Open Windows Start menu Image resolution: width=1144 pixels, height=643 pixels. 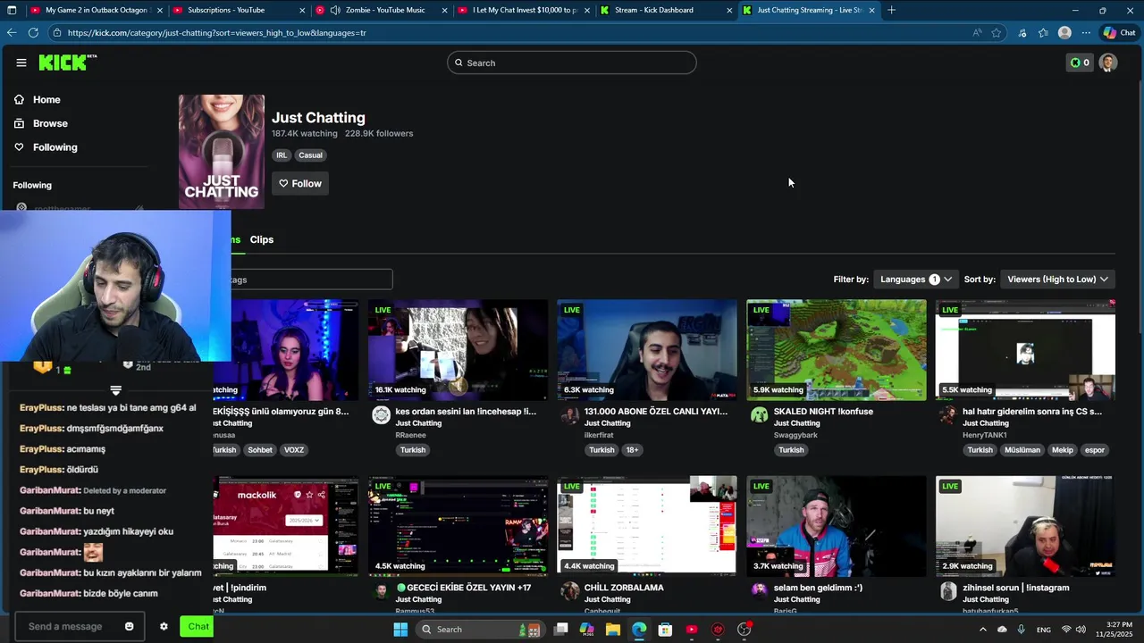tap(400, 630)
